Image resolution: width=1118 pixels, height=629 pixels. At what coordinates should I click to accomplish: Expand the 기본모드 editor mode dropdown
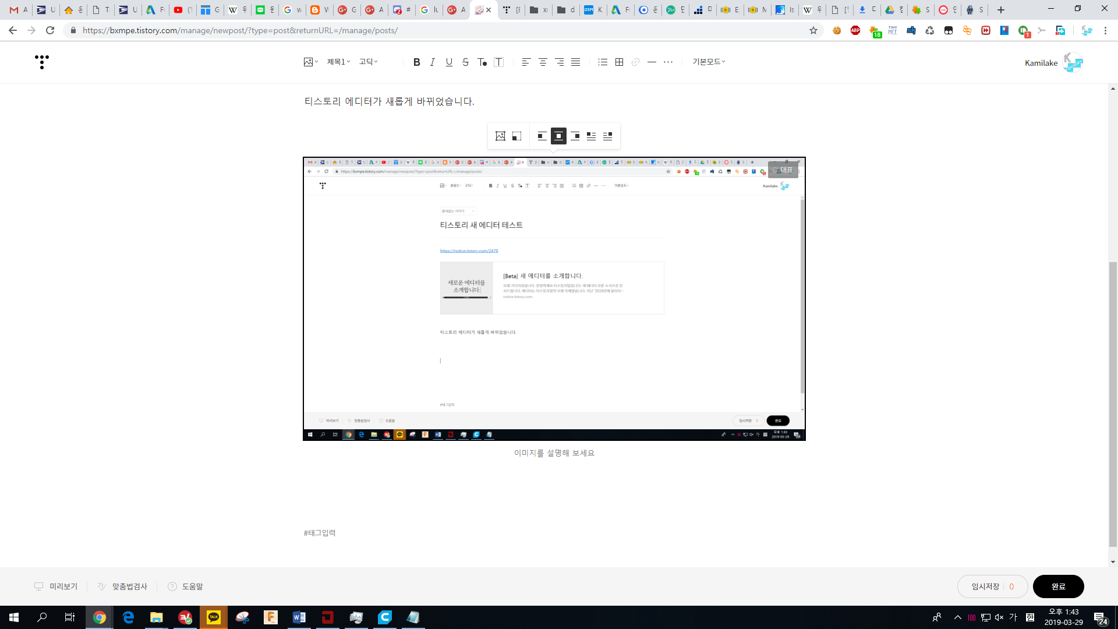[x=708, y=62]
